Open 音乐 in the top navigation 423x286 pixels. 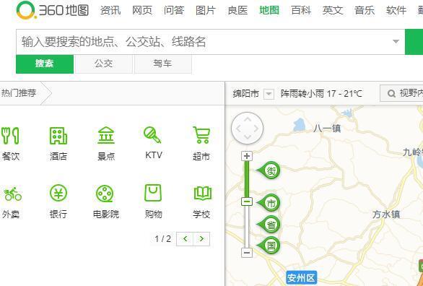pyautogui.click(x=365, y=11)
